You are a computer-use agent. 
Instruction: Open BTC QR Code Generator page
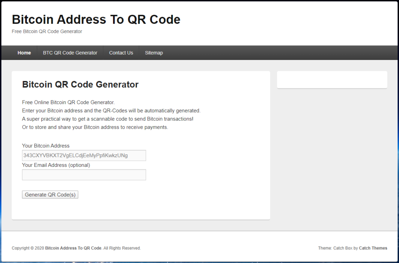70,53
